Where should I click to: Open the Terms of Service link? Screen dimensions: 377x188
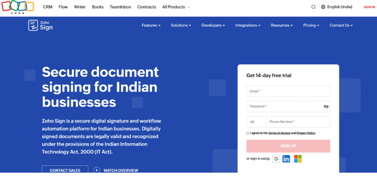279,133
